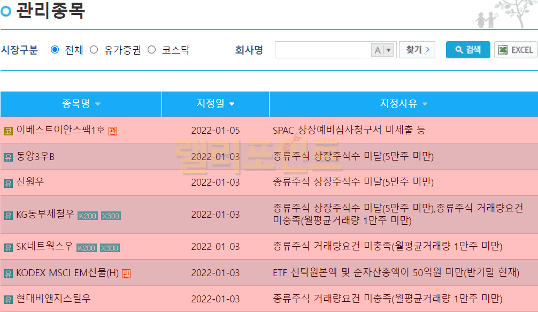Open the dropdown arrow in company name field
This screenshot has width=538, height=312.
(x=389, y=50)
